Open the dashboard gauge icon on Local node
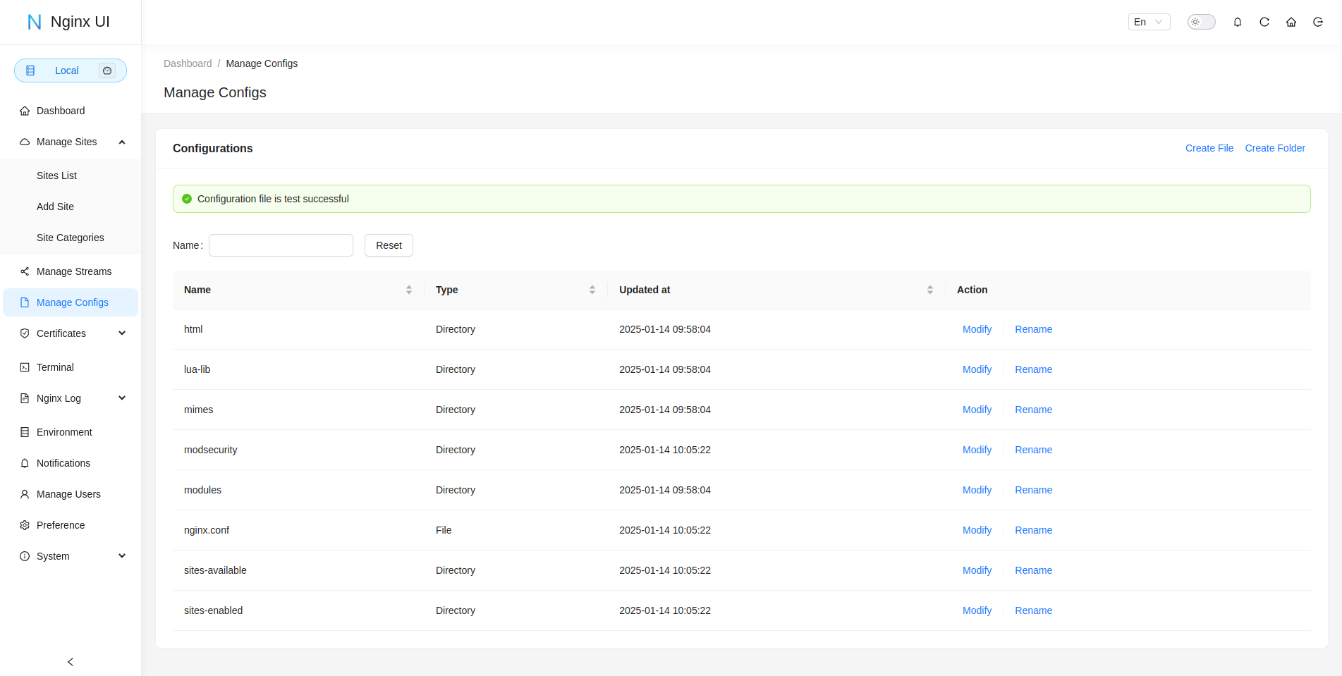This screenshot has width=1342, height=676. click(x=107, y=70)
